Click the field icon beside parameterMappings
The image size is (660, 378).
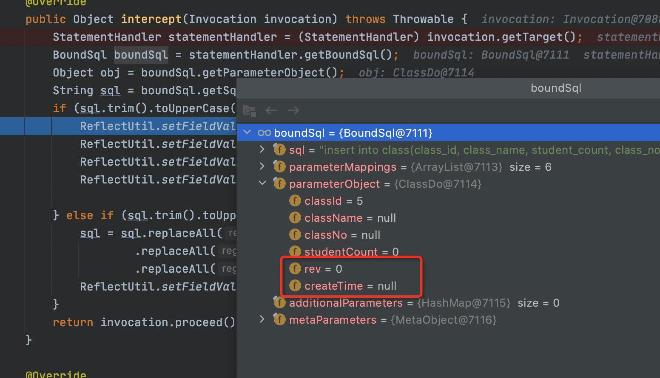(279, 166)
